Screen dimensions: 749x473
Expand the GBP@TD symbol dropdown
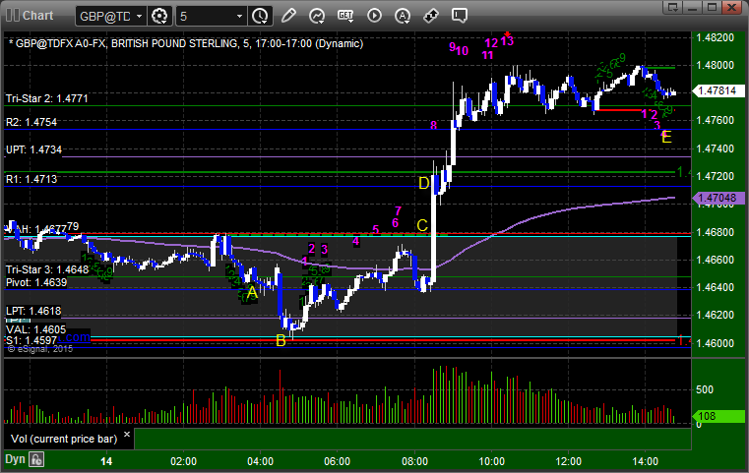tap(139, 17)
